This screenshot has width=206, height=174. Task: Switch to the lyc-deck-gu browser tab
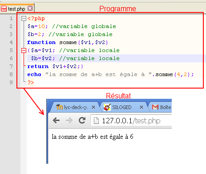(74, 107)
